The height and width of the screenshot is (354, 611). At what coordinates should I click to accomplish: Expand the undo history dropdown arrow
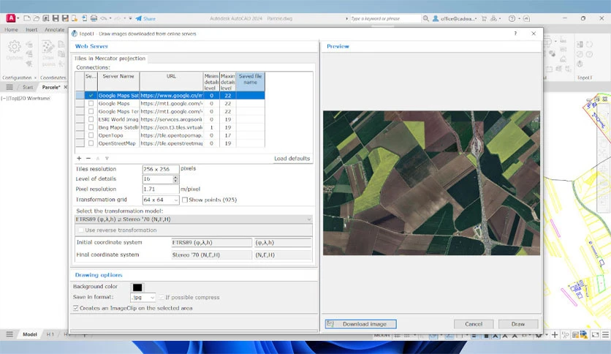click(110, 18)
